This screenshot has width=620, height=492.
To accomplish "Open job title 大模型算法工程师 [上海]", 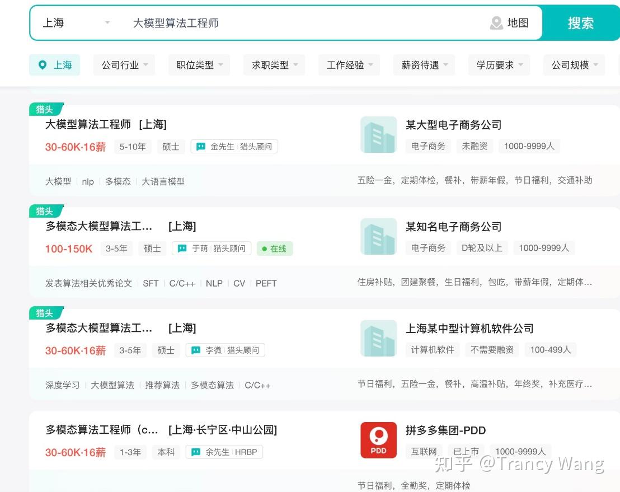I will [106, 125].
